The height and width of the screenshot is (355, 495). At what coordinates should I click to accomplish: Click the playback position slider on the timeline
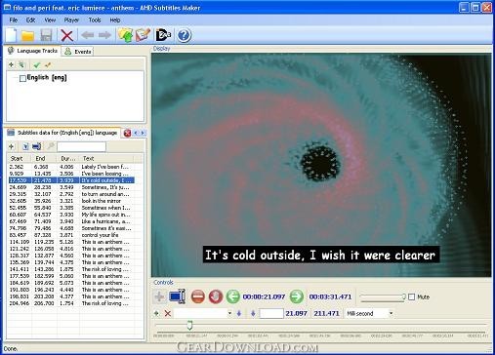pyautogui.click(x=189, y=325)
